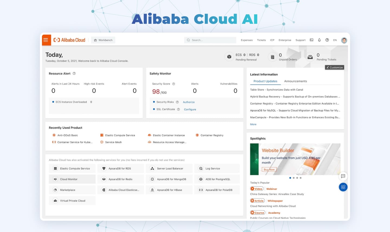Open ApsaraDB for HBase tile
The width and height of the screenshot is (390, 232).
pyautogui.click(x=169, y=190)
